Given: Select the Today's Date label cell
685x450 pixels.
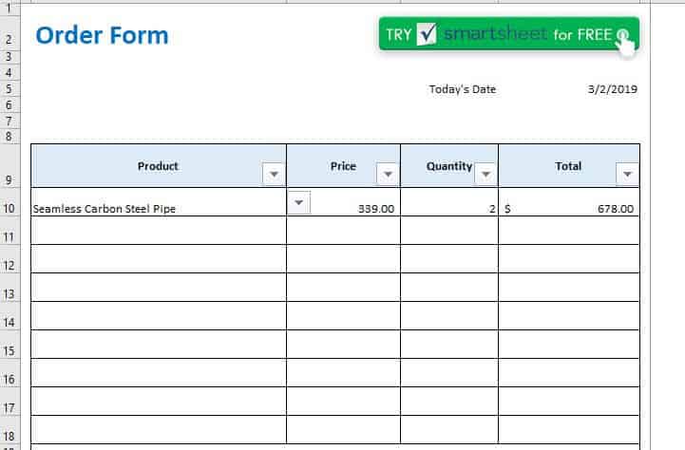Looking at the screenshot, I should coord(462,90).
